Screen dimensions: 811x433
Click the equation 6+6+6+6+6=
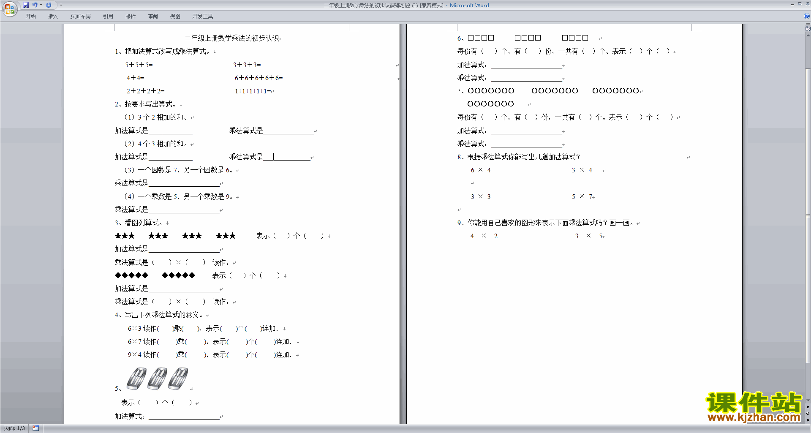point(259,78)
